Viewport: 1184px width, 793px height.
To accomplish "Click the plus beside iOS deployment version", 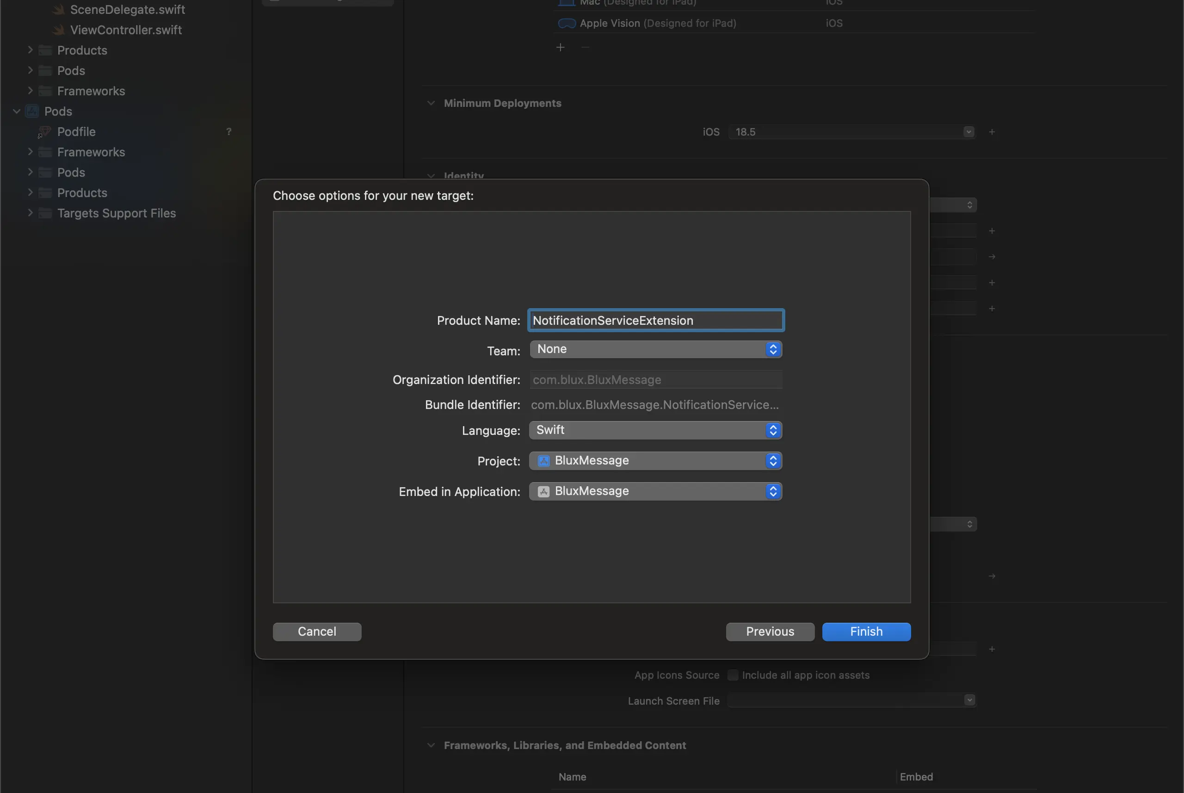I will click(992, 131).
